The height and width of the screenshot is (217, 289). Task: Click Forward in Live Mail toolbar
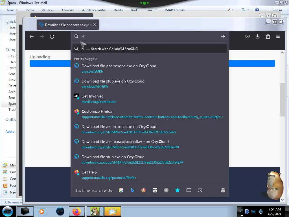(68, 10)
